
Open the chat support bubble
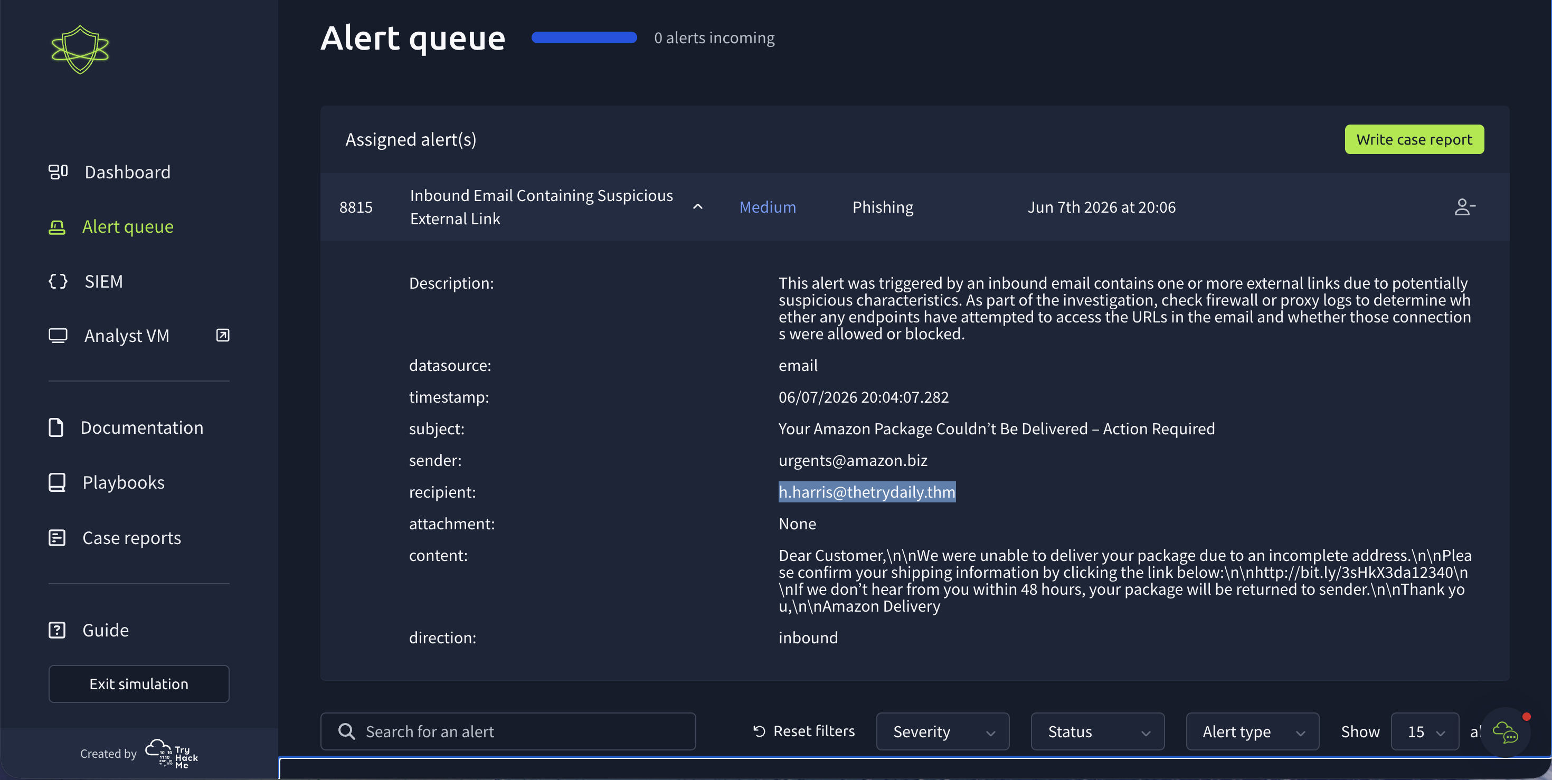pyautogui.click(x=1505, y=732)
